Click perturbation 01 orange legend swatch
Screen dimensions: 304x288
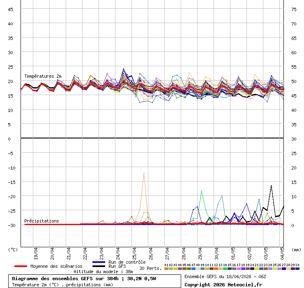166,269
